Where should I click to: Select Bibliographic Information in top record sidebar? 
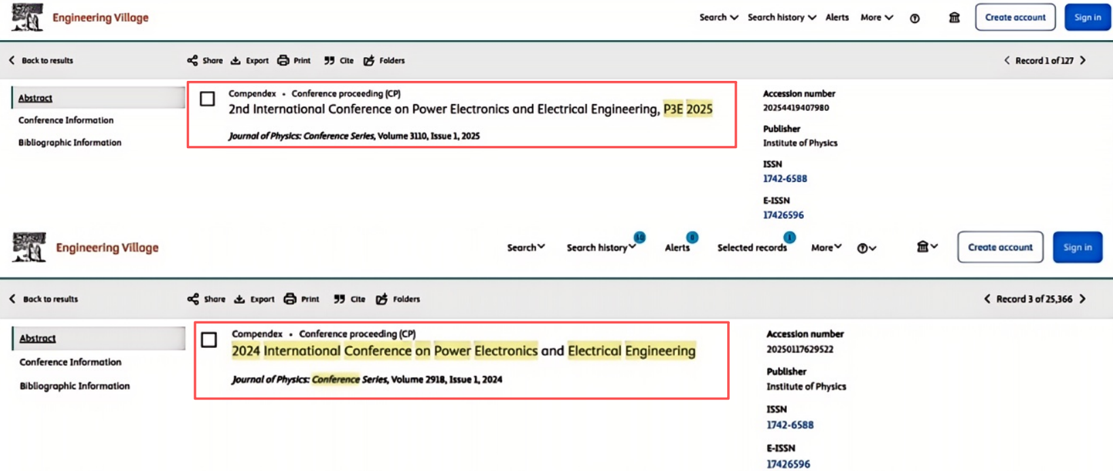[x=70, y=143]
